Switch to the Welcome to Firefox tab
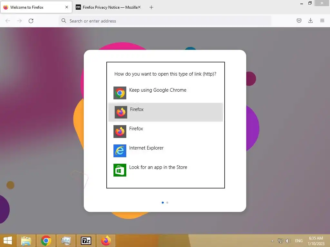 click(x=36, y=7)
